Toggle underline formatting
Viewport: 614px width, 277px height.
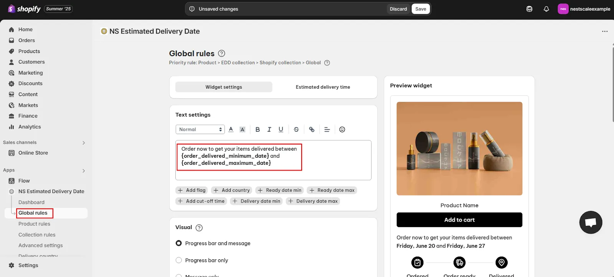point(281,129)
